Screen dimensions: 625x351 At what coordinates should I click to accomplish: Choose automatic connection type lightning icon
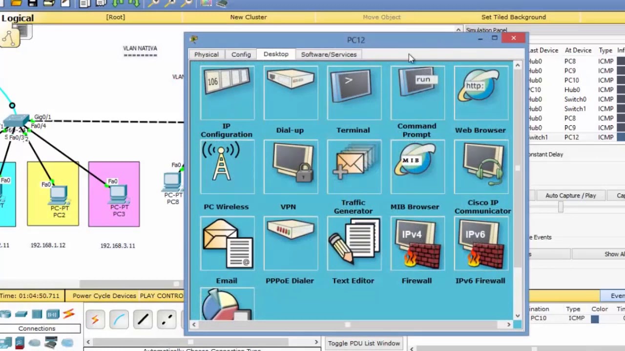(x=95, y=320)
